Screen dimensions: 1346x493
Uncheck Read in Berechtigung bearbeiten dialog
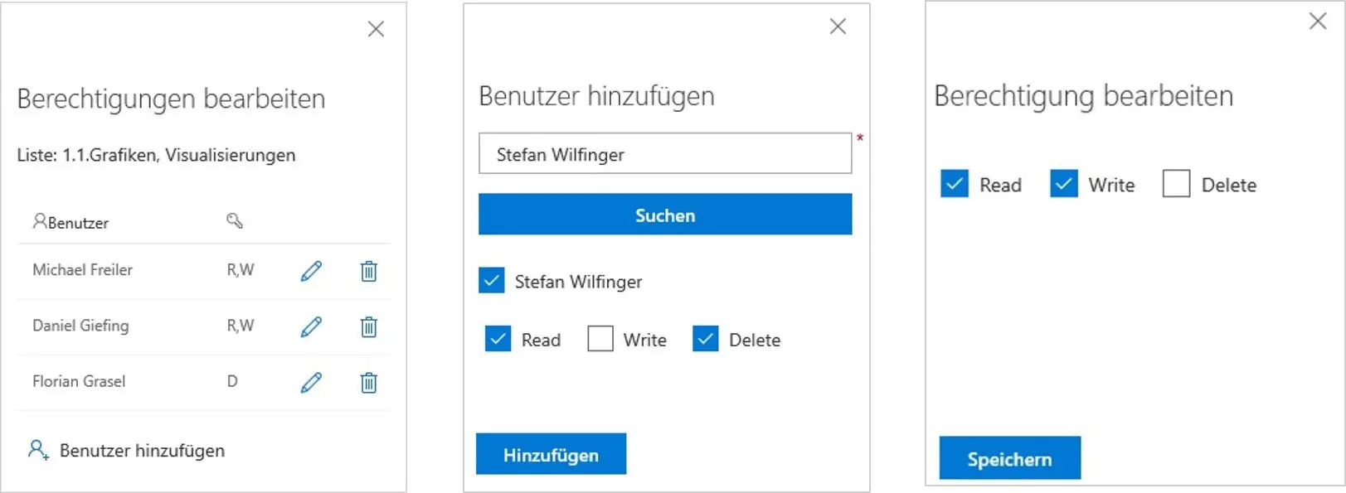(955, 183)
